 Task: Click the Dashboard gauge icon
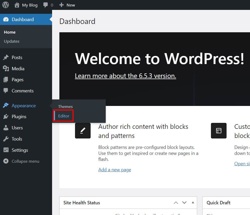click(x=6, y=19)
